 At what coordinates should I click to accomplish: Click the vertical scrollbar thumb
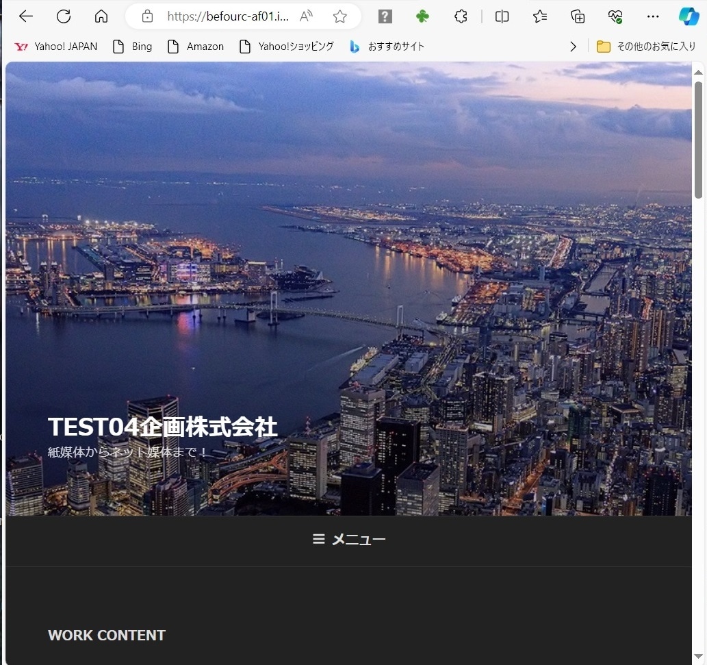[698, 140]
